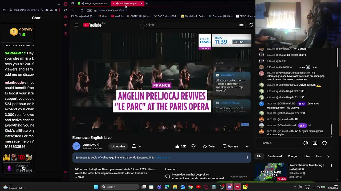Send a heart reaction in live chat
341x191 pixels.
324,143
